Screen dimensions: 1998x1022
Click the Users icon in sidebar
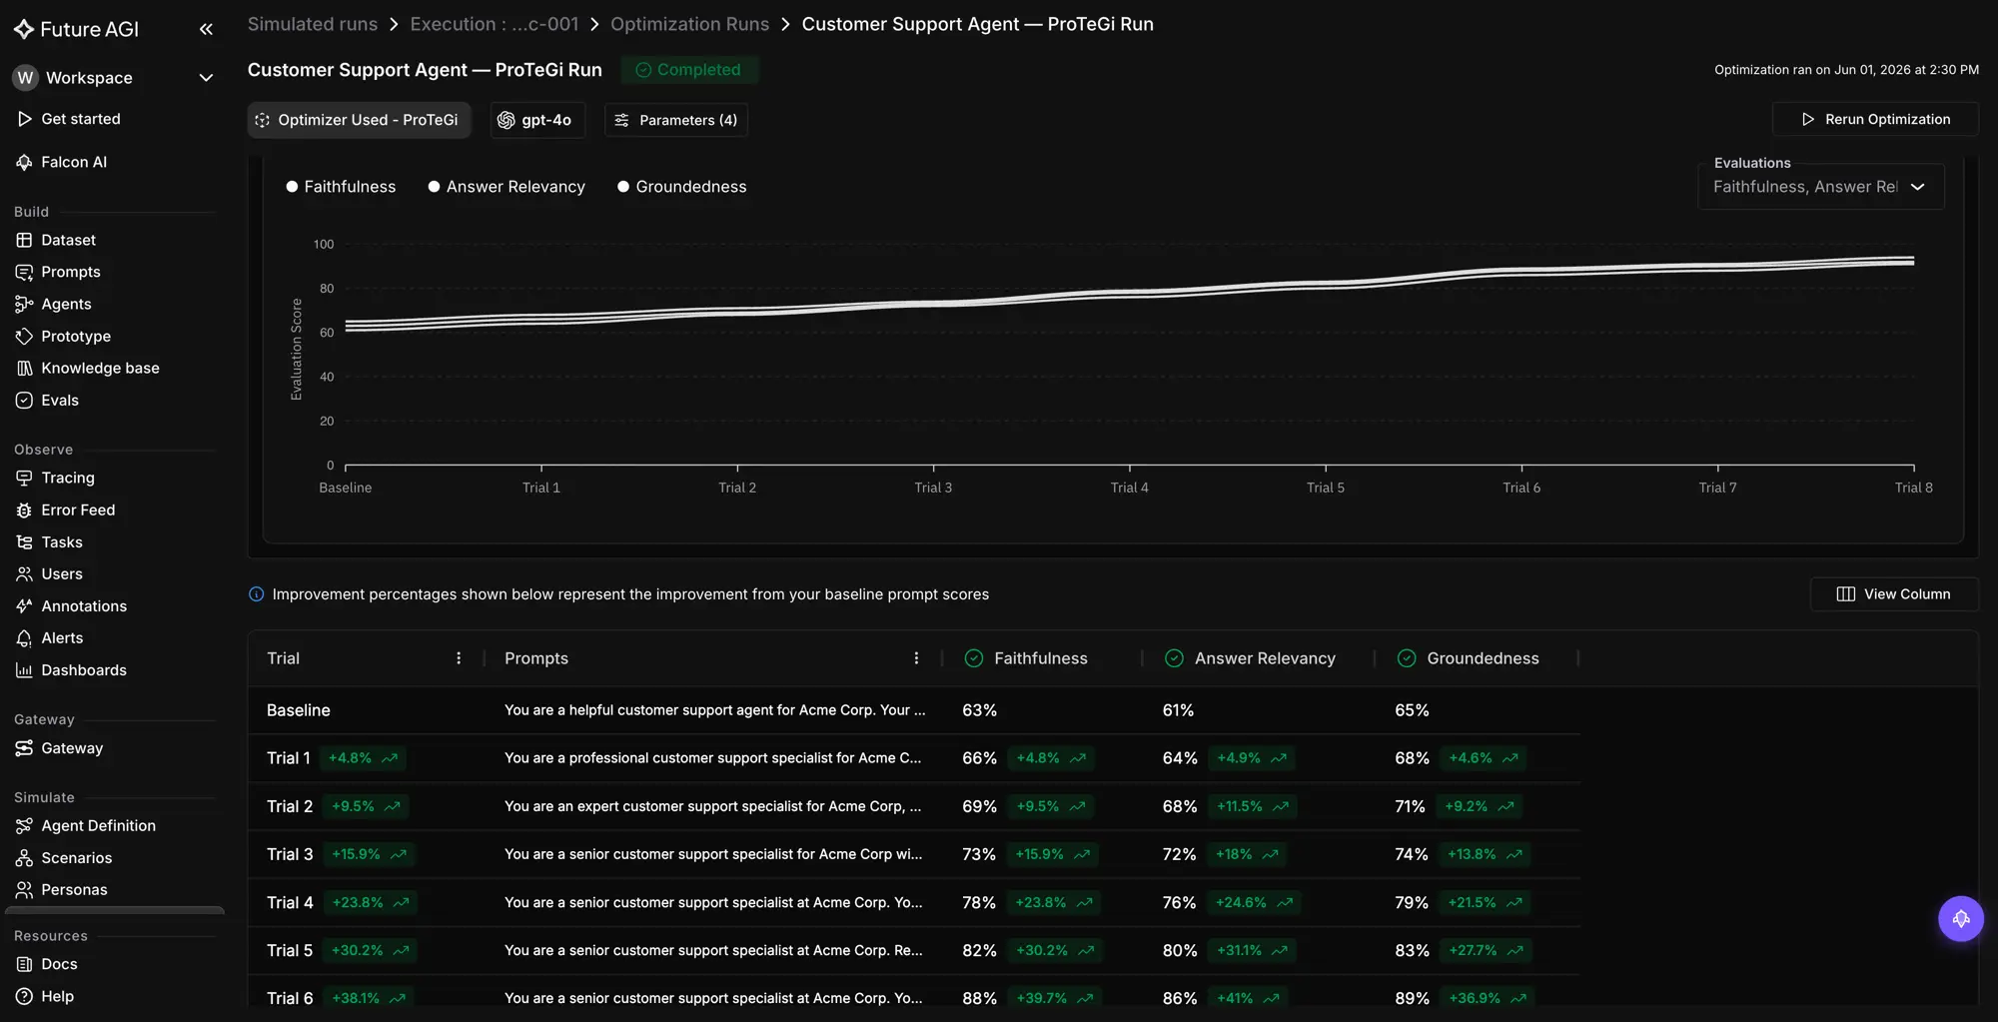tap(24, 574)
